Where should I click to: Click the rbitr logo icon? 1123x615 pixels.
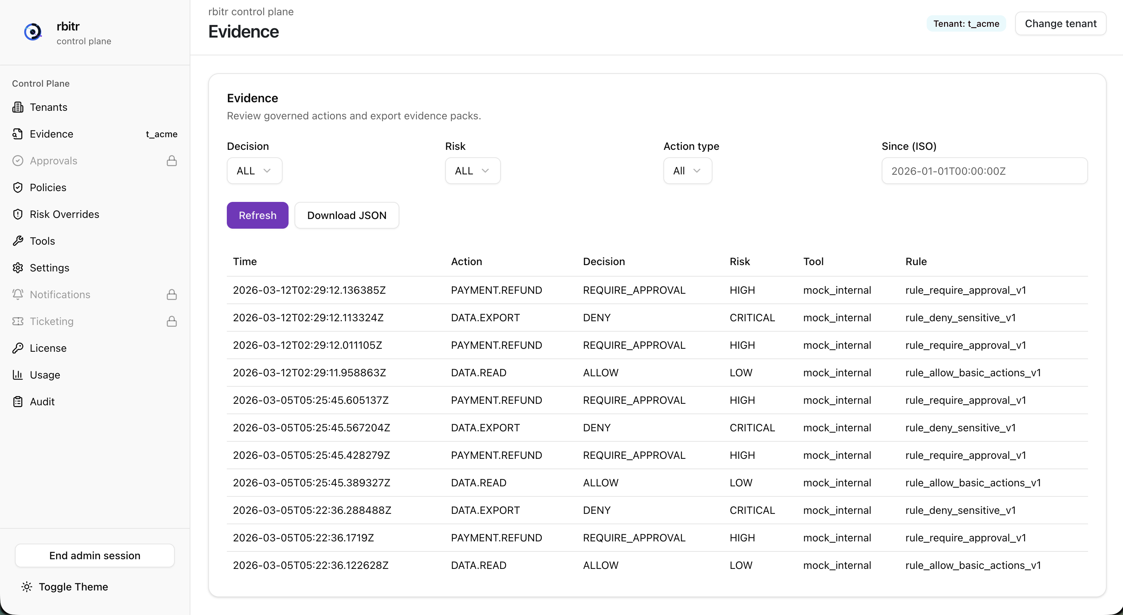point(32,32)
